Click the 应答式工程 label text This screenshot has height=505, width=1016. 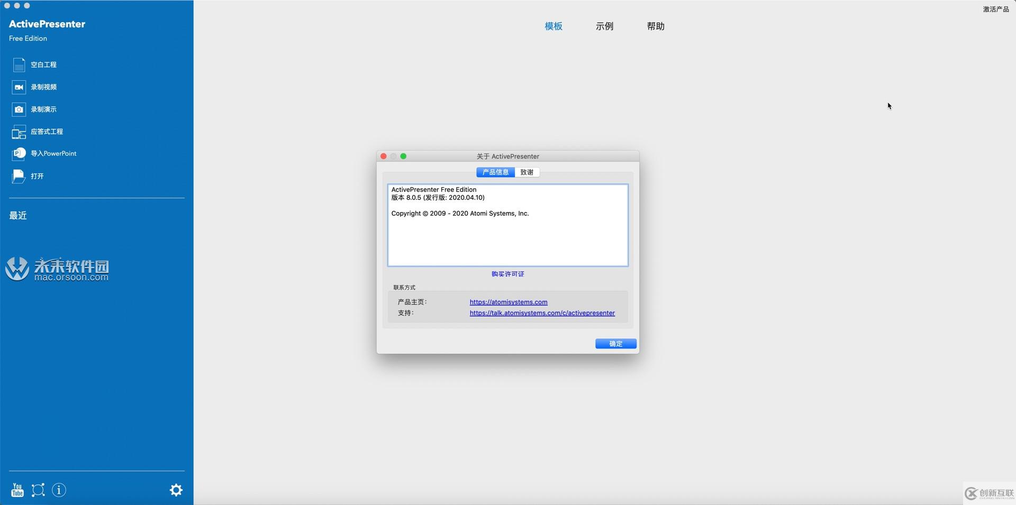coord(47,132)
